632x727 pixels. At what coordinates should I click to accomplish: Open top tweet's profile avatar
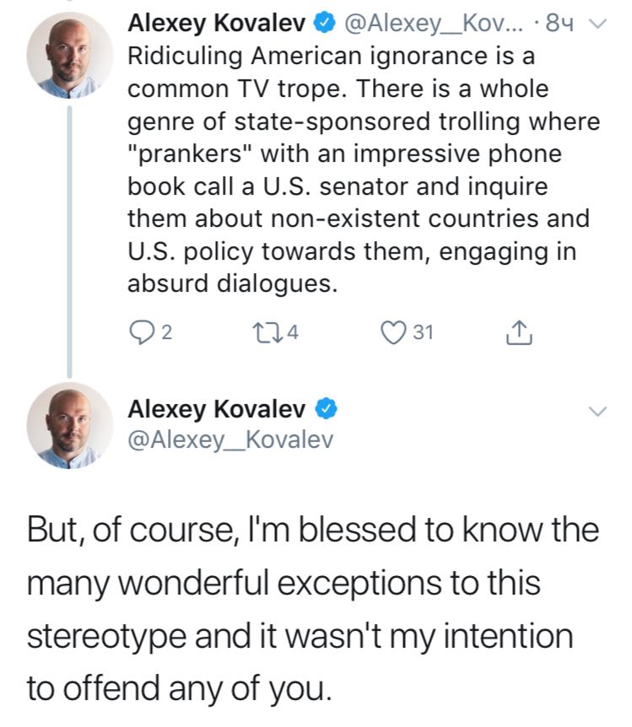69,55
